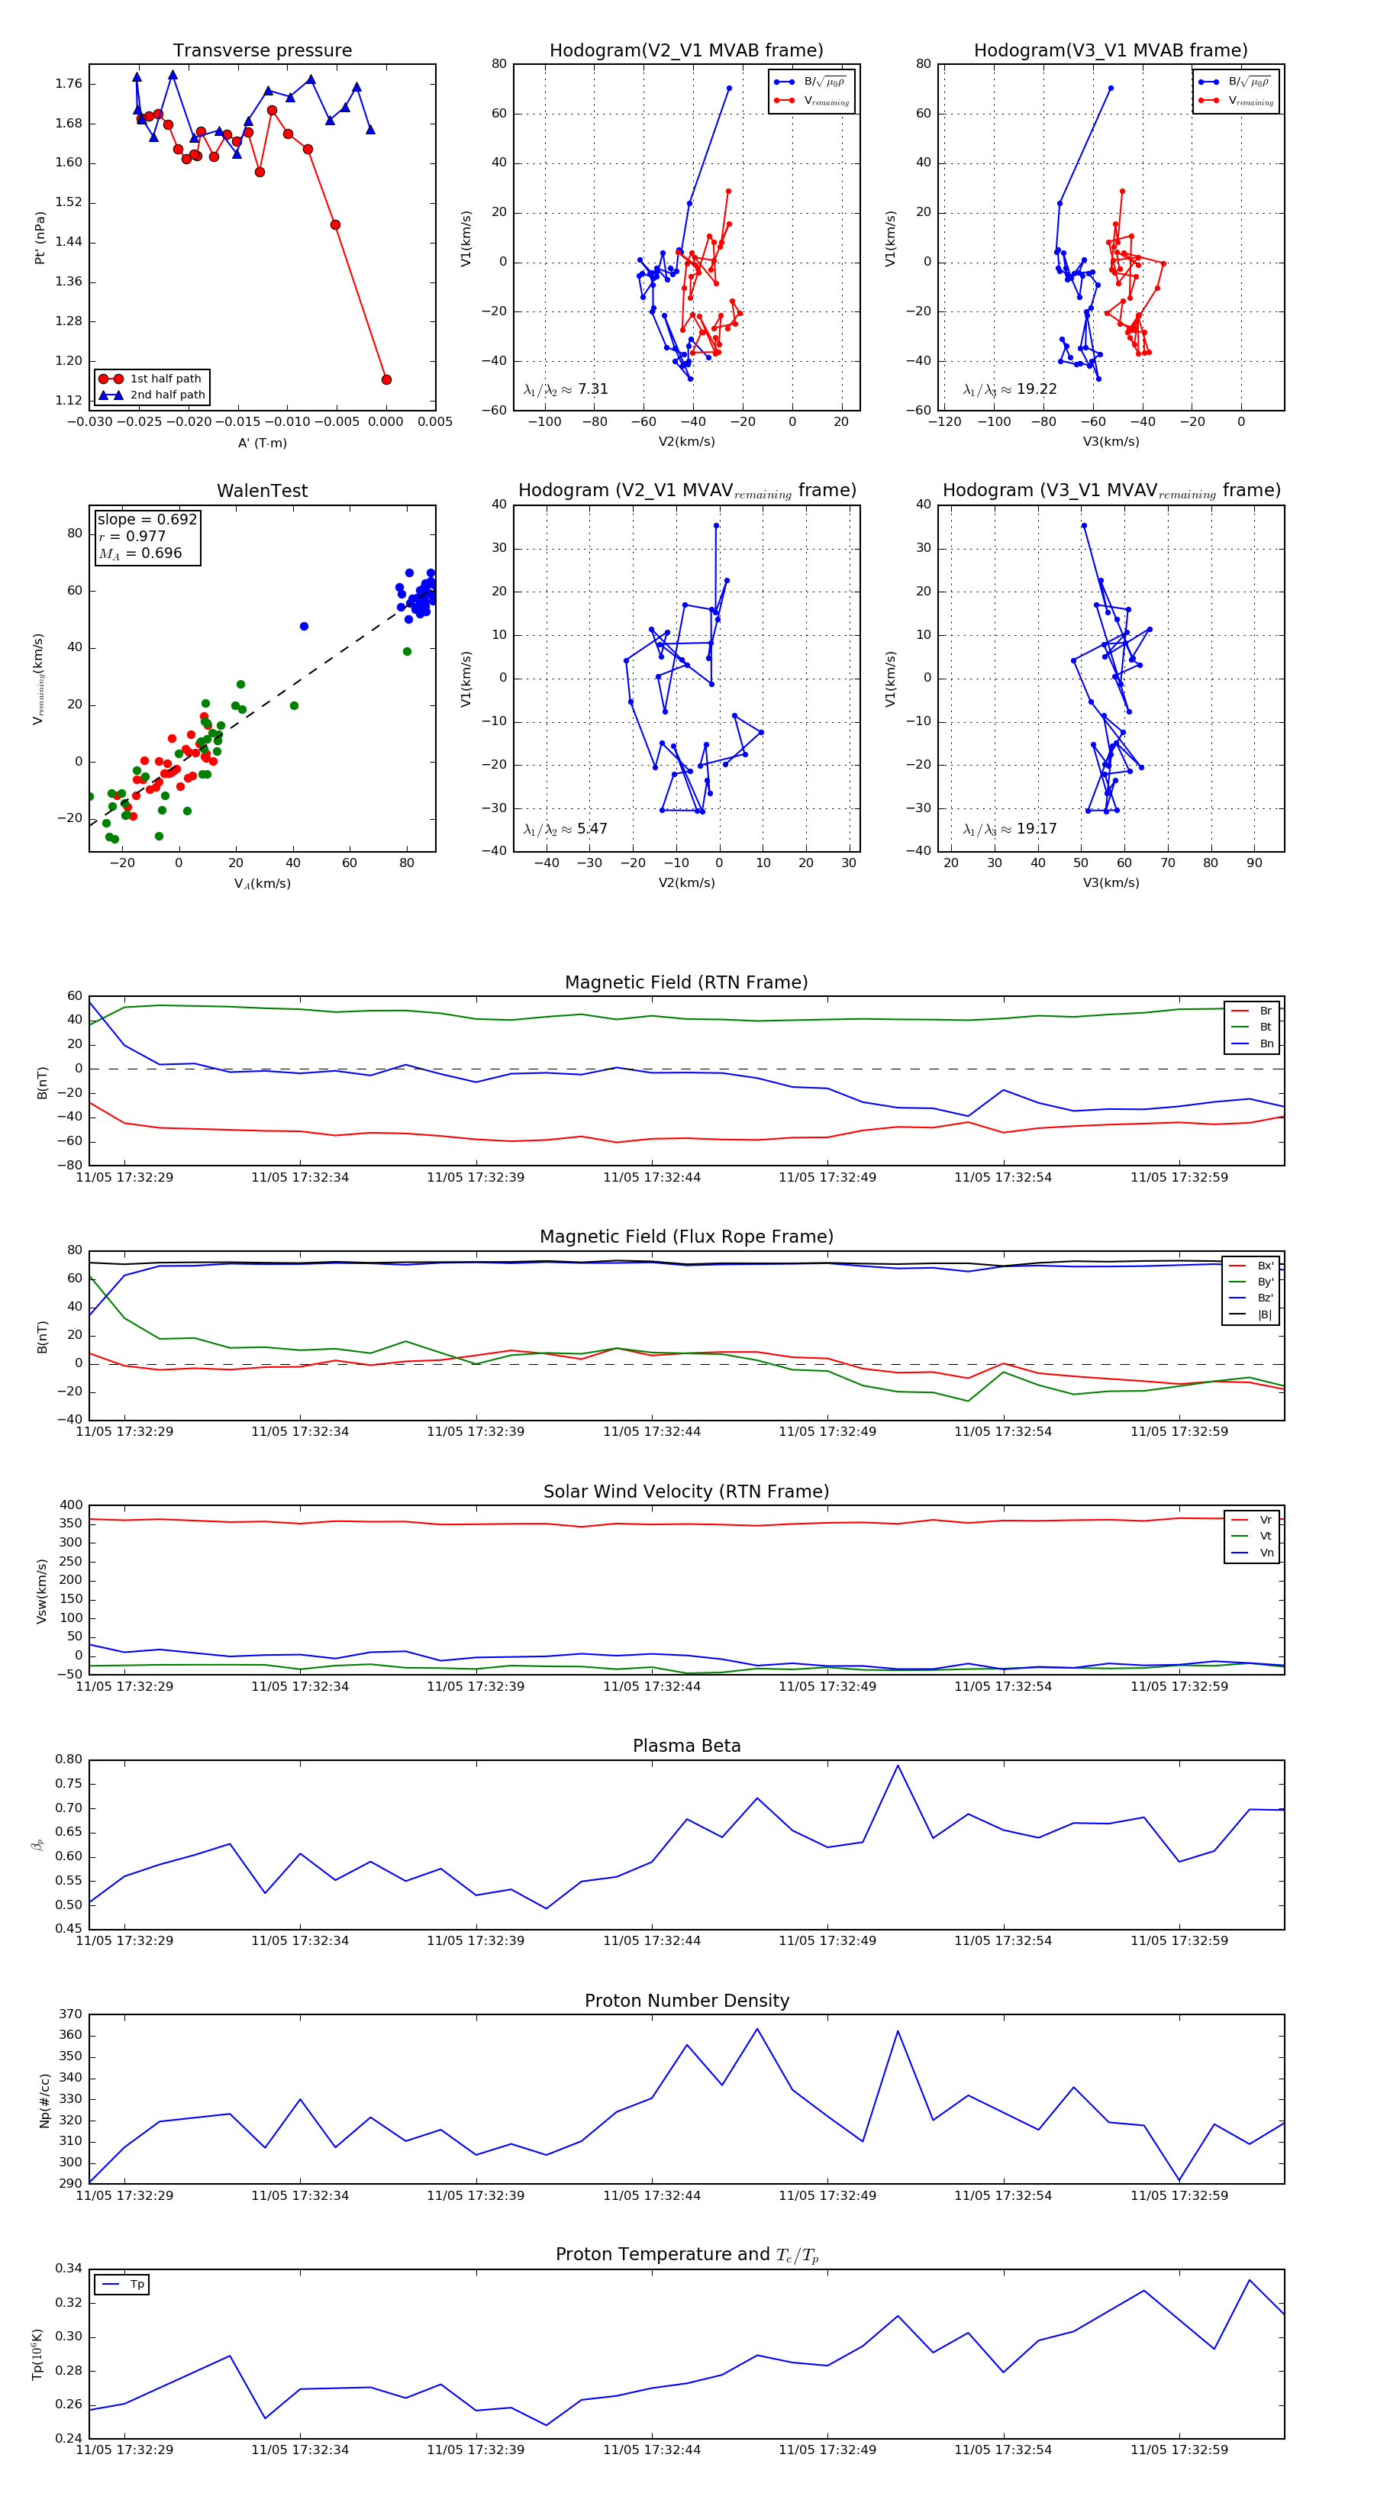The height and width of the screenshot is (2519, 1374).
Task: Click the 'Proton Temperature and Te/Tp' title
Action: 686,2255
